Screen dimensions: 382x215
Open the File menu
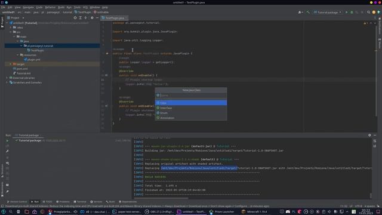point(3,7)
